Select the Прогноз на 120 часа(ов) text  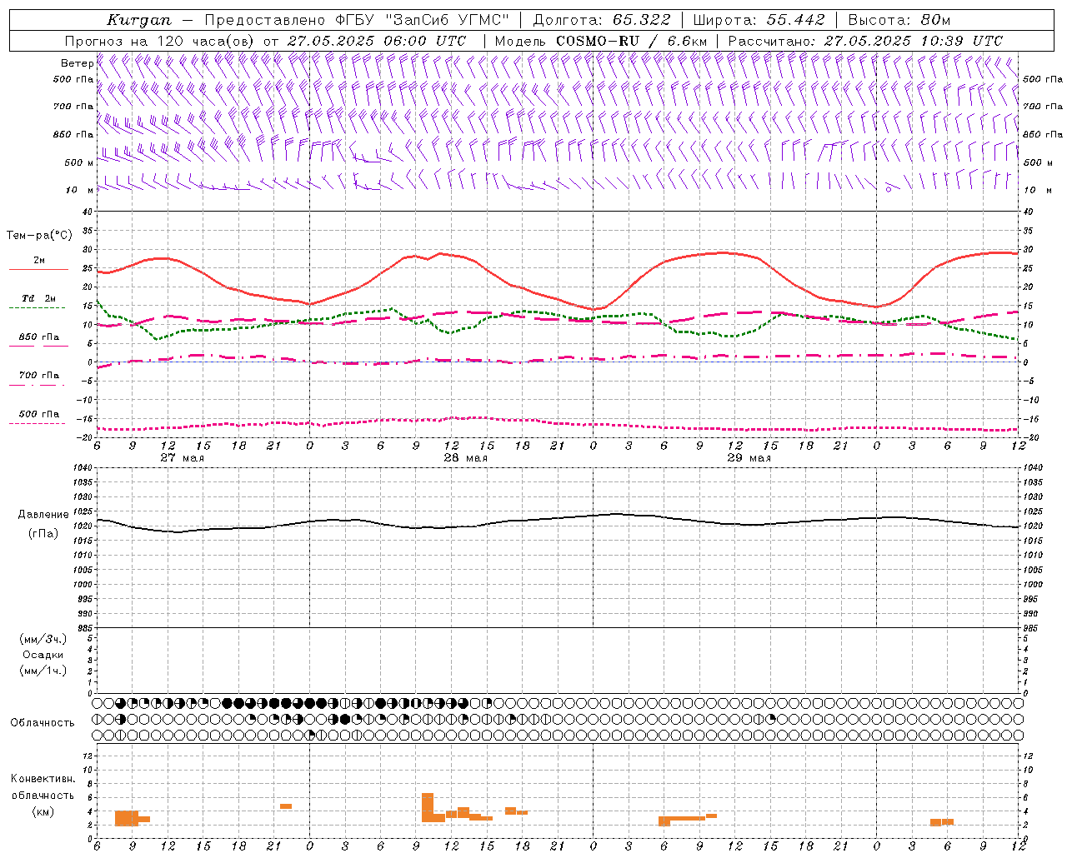point(160,41)
